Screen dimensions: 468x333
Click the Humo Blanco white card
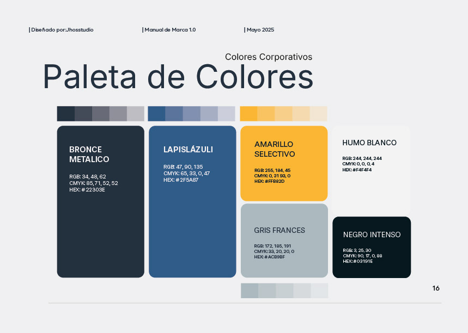click(x=371, y=169)
